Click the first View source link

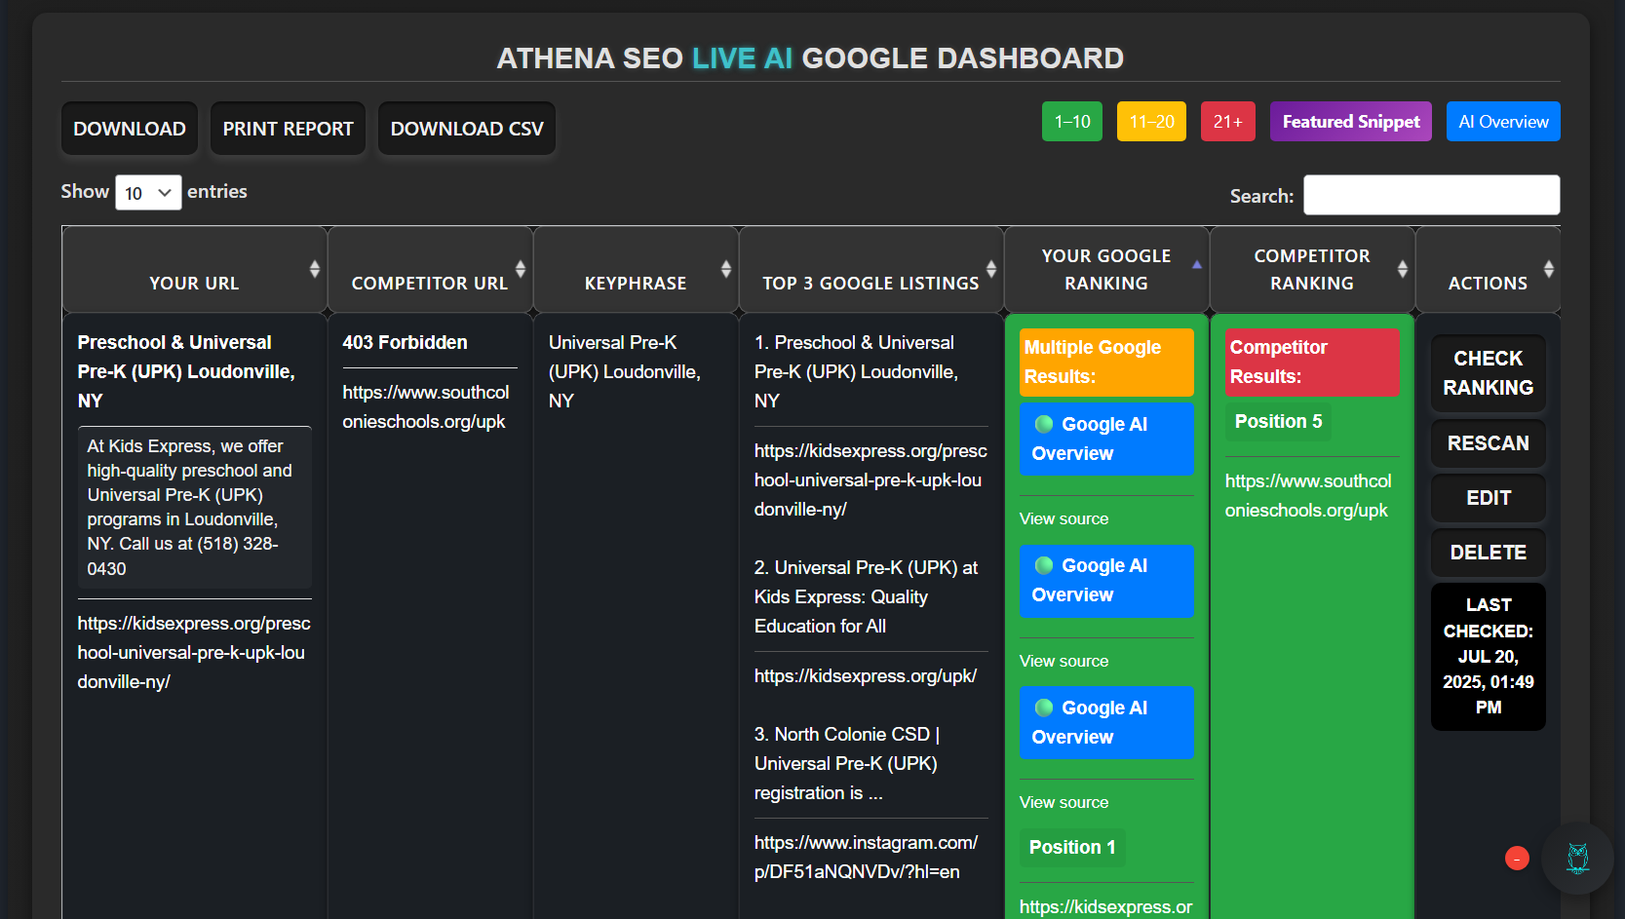click(x=1064, y=519)
